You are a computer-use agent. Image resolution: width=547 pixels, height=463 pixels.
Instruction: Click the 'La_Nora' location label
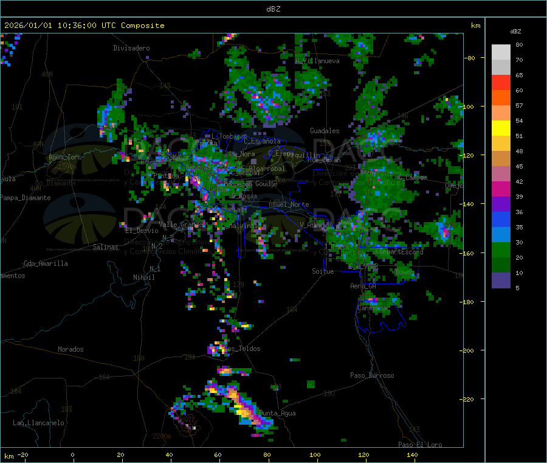242,154
